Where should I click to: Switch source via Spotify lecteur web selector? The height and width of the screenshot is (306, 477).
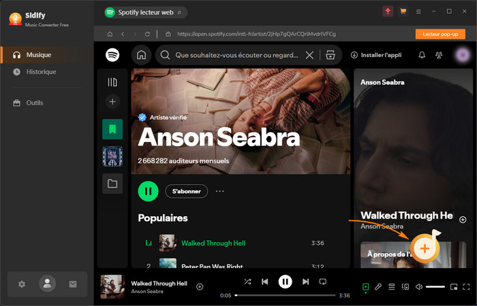click(145, 12)
